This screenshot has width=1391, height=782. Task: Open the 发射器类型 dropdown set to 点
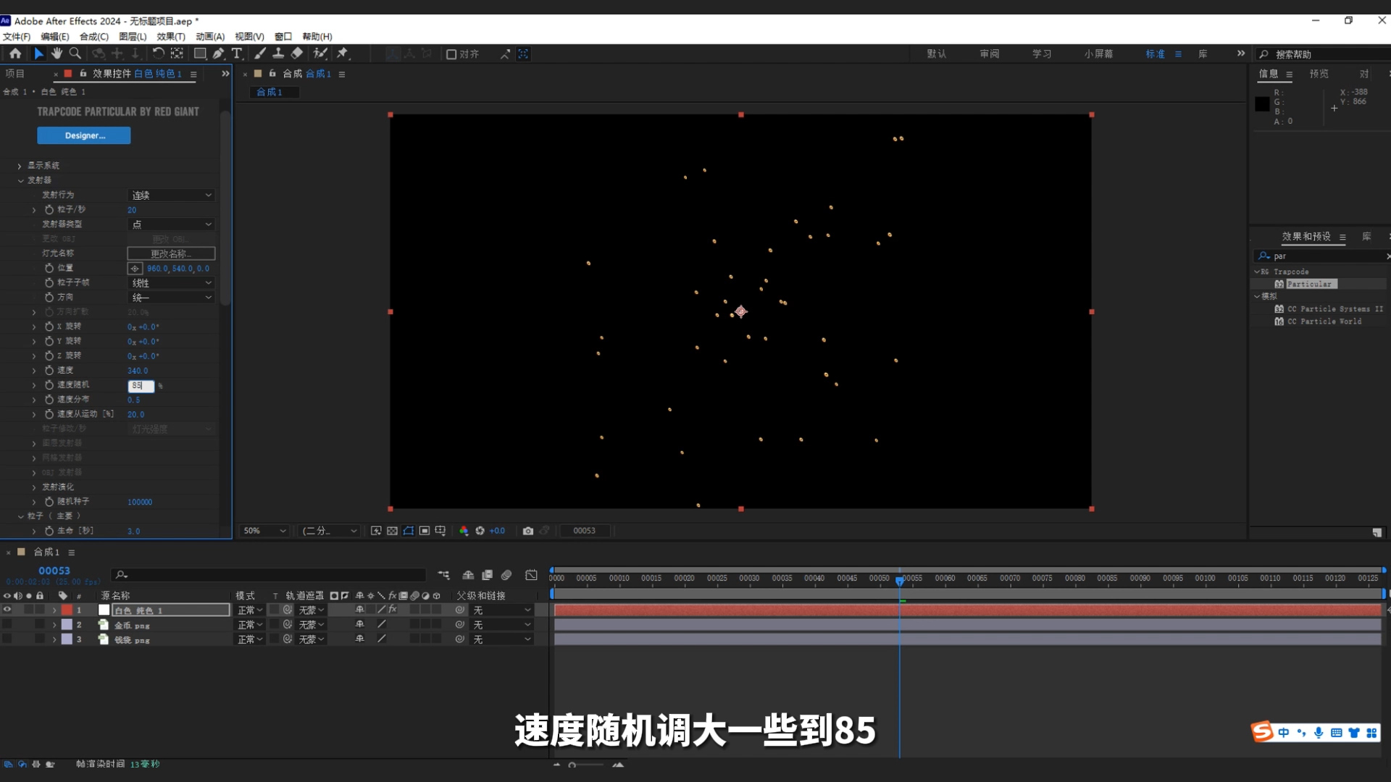[170, 224]
